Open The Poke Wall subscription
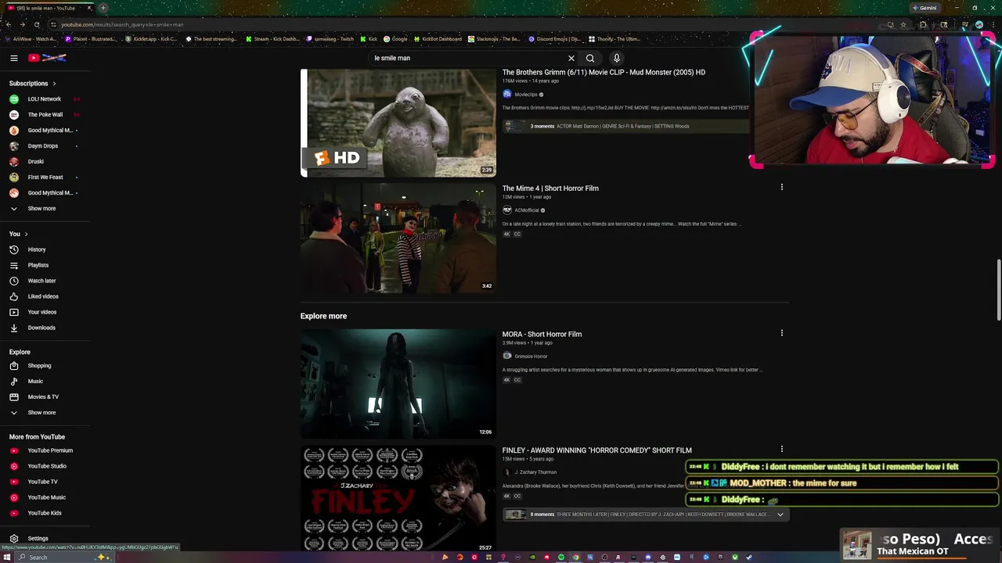The image size is (1002, 563). 45,114
